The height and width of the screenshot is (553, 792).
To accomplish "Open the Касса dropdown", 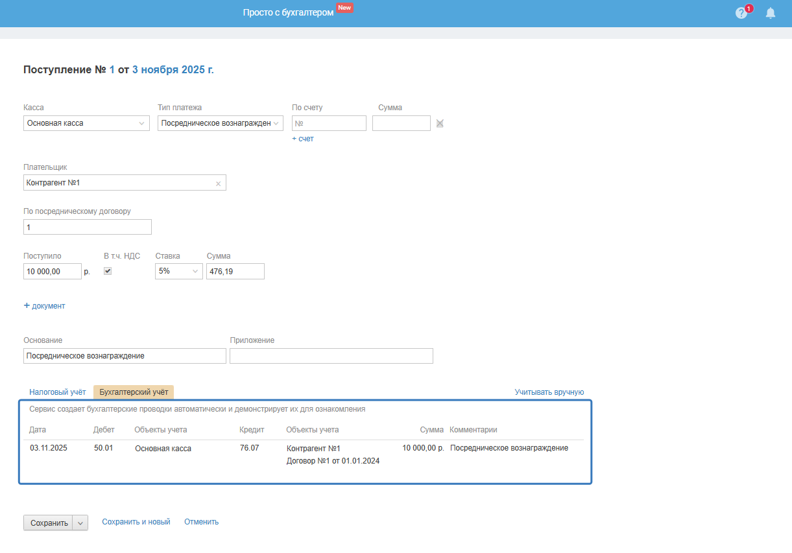I will 86,123.
